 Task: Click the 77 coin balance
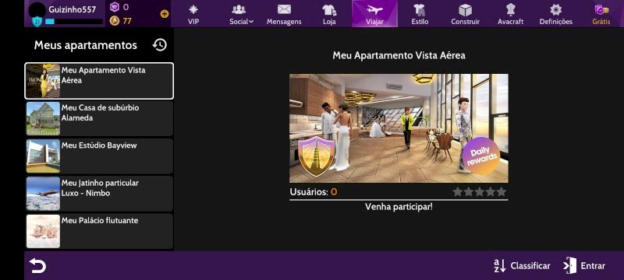coord(127,21)
